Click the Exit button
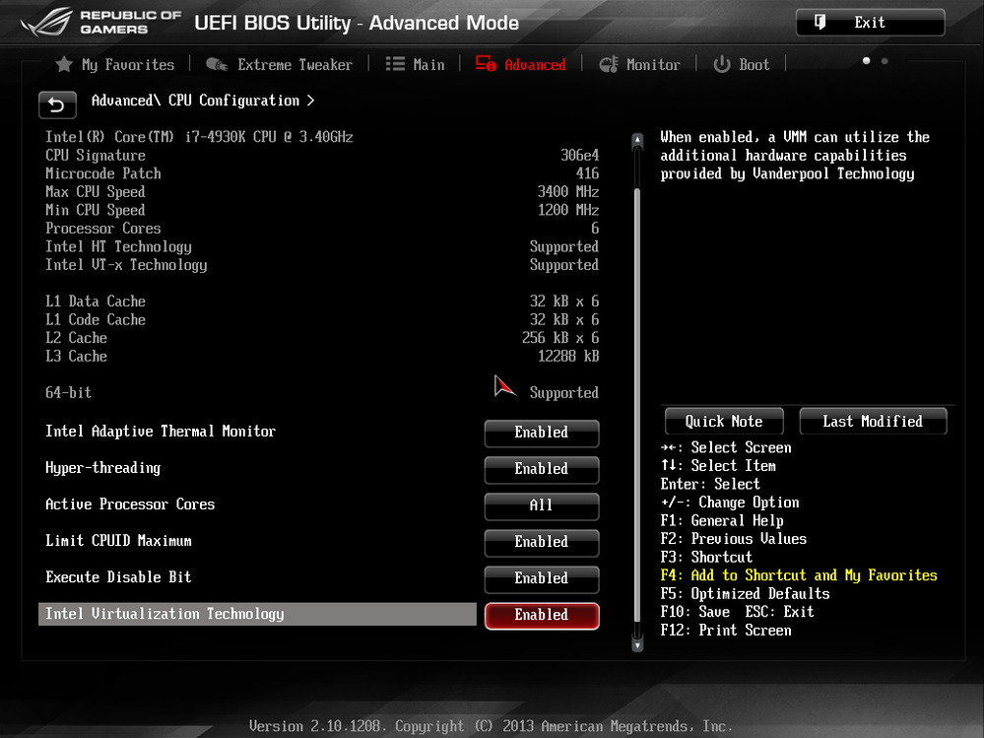The height and width of the screenshot is (738, 984). [x=871, y=23]
